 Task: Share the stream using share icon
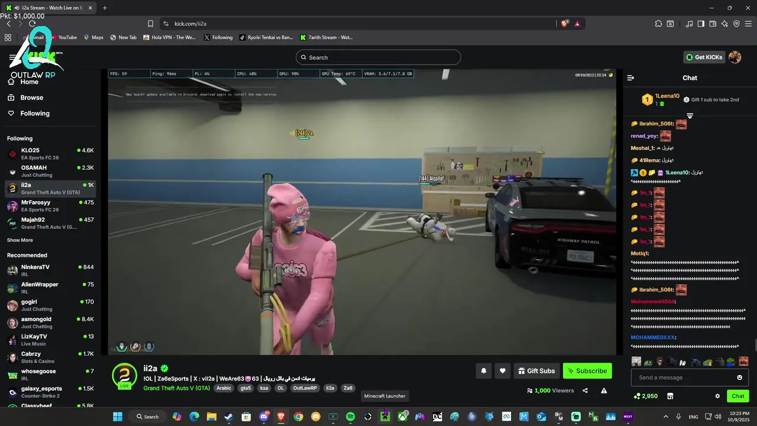[585, 390]
